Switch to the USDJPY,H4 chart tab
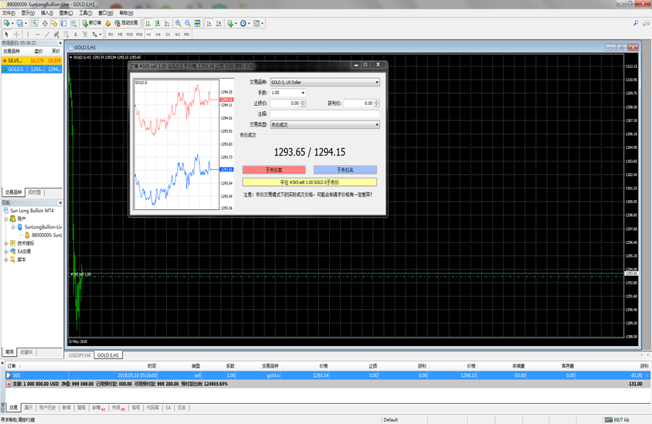Image resolution: width=652 pixels, height=424 pixels. (x=80, y=355)
